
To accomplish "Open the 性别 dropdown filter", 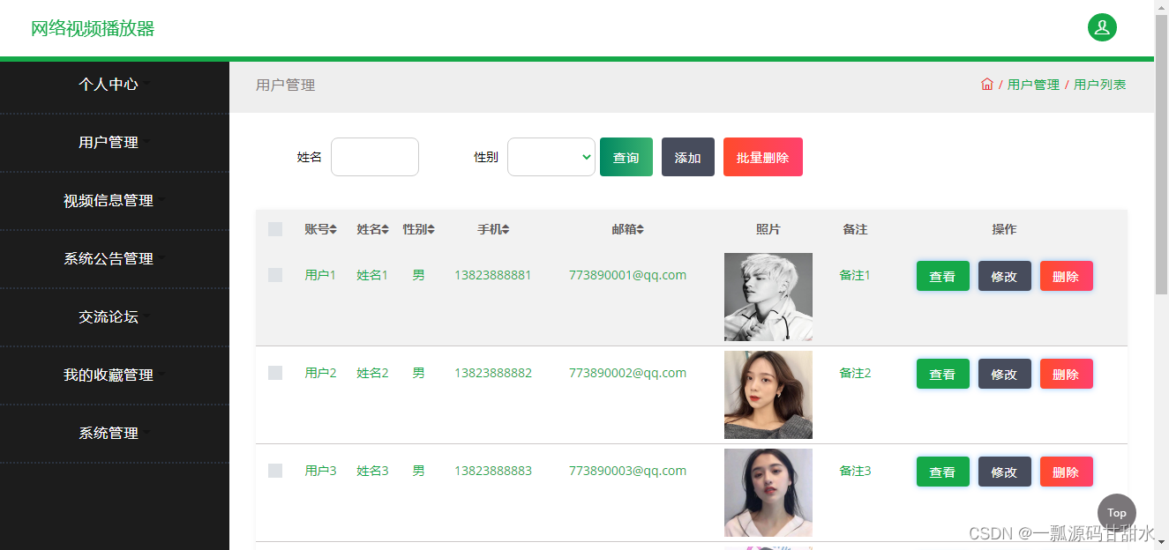I will [x=551, y=157].
